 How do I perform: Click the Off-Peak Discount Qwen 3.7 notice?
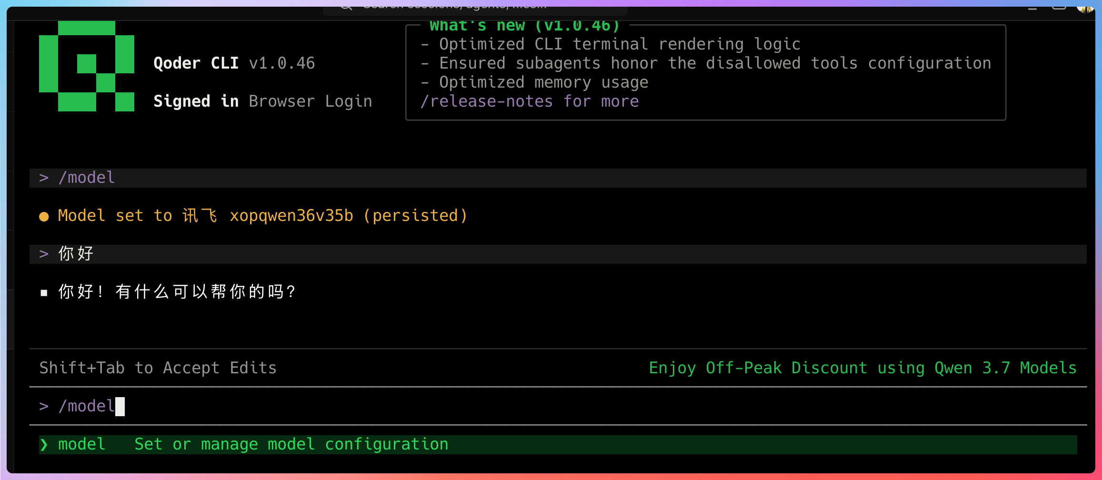(862, 368)
